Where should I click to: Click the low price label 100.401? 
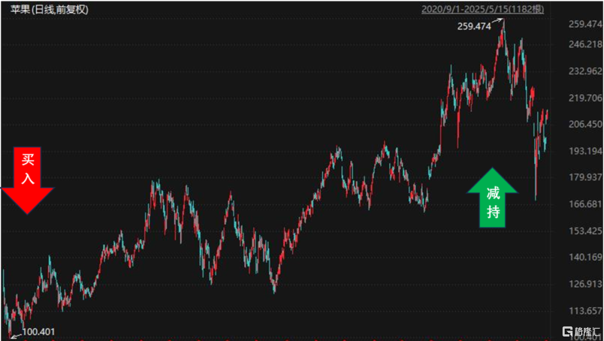tap(39, 331)
